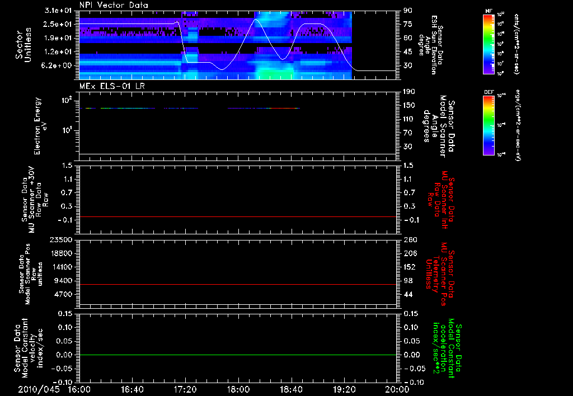Screen dimensions: 573x396
Task: Click the '260' telemetry tick value
Action: [x=410, y=239]
